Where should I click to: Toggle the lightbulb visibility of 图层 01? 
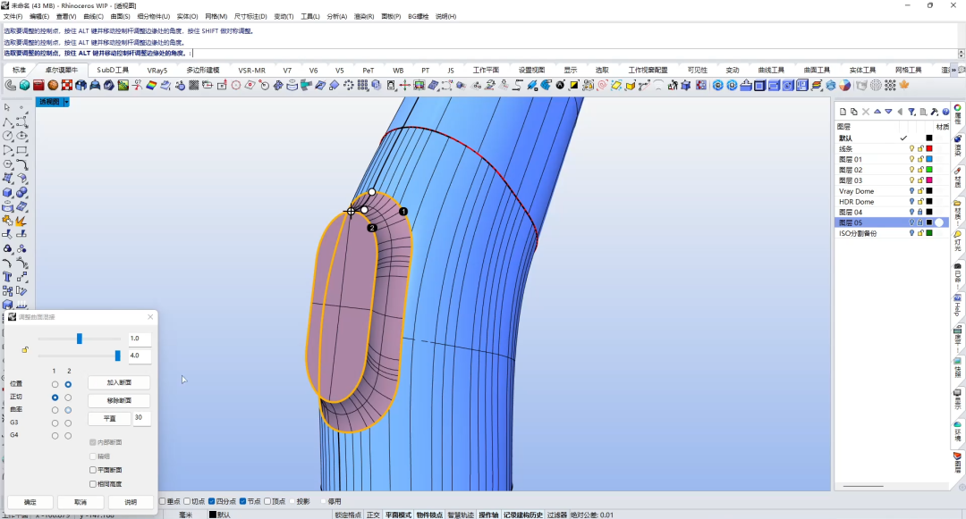(x=911, y=159)
